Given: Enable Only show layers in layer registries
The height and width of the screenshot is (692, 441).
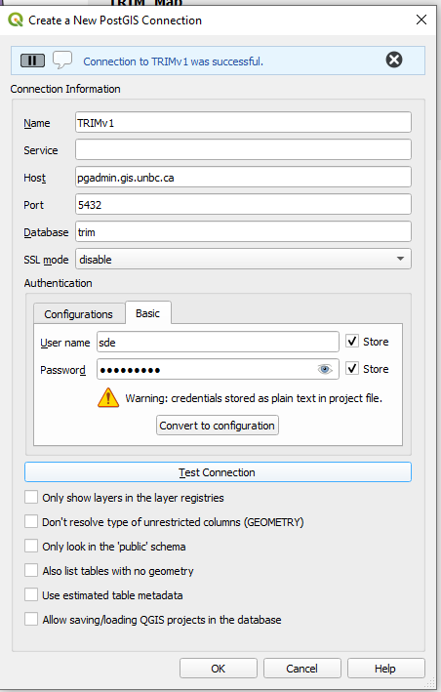Looking at the screenshot, I should (31, 497).
